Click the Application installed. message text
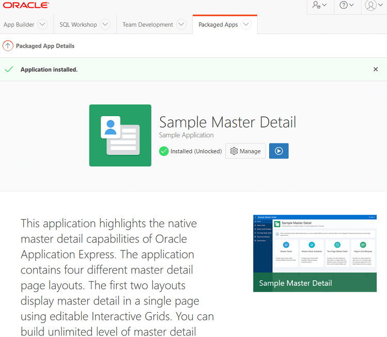This screenshot has width=387, height=337. [x=49, y=70]
